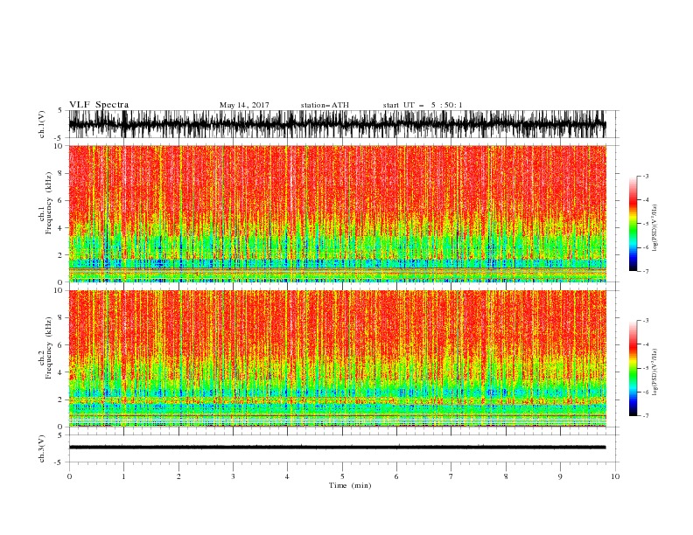693x535 pixels.
Task: Click the "-3" tick on upper color bar
Action: coord(645,176)
